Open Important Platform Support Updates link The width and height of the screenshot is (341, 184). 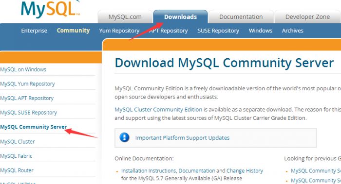click(x=182, y=137)
